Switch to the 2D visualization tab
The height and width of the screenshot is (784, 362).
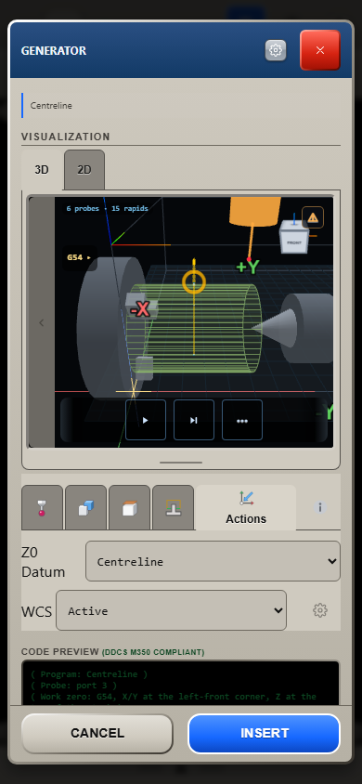(x=84, y=169)
